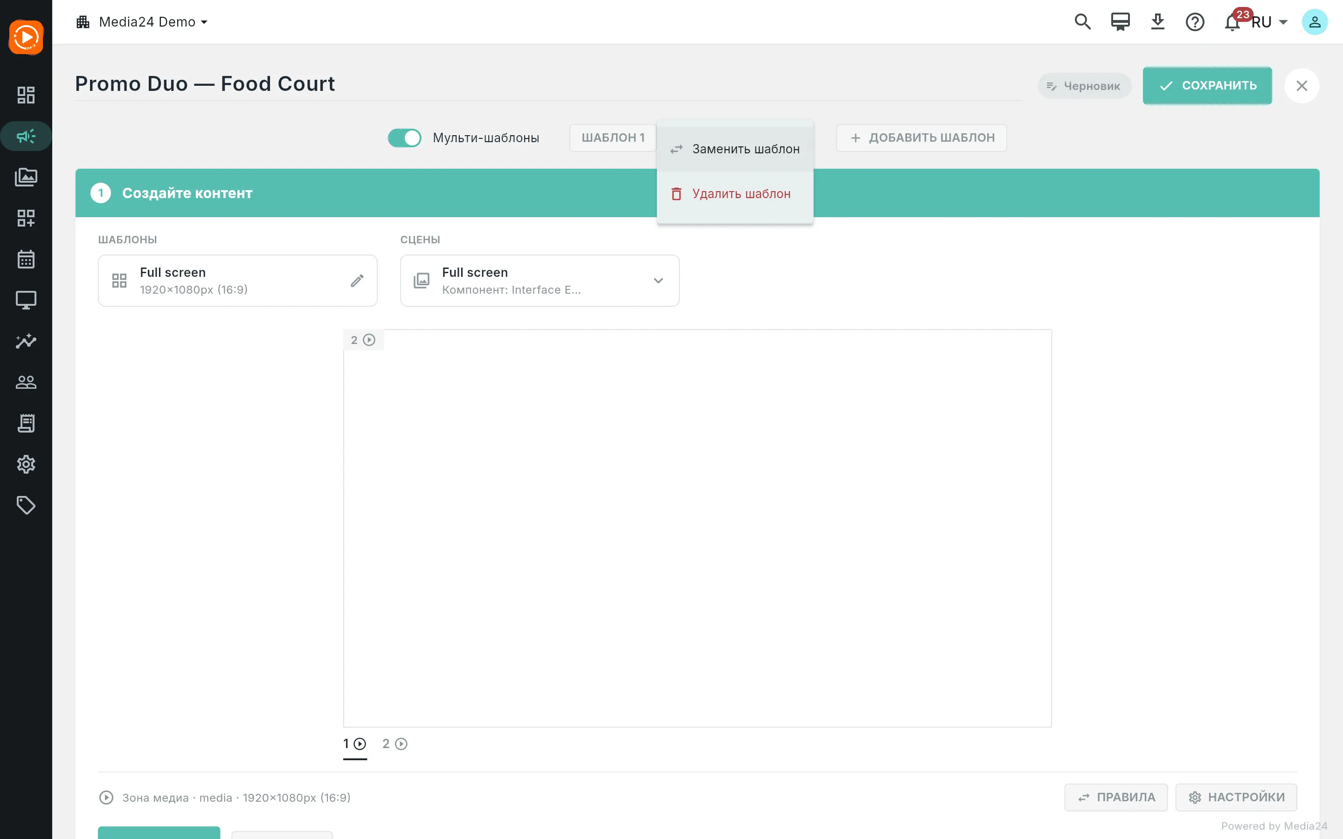This screenshot has height=839, width=1343.
Task: Open the analytics chart sidebar icon
Action: [x=26, y=341]
